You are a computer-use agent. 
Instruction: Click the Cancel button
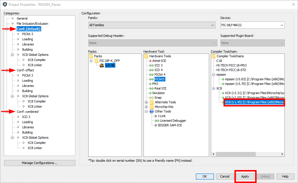click(225, 176)
